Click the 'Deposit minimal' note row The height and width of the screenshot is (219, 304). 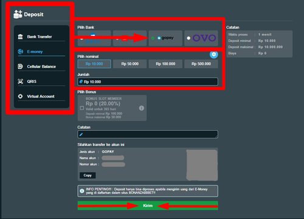click(x=252, y=41)
